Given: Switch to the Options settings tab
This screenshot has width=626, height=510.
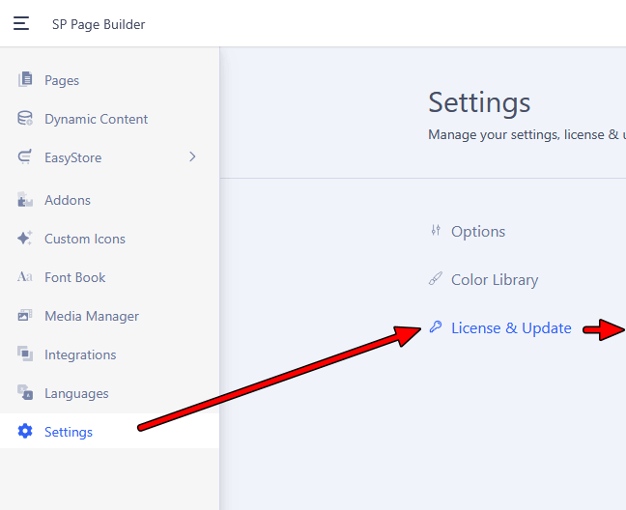Looking at the screenshot, I should click(x=478, y=231).
